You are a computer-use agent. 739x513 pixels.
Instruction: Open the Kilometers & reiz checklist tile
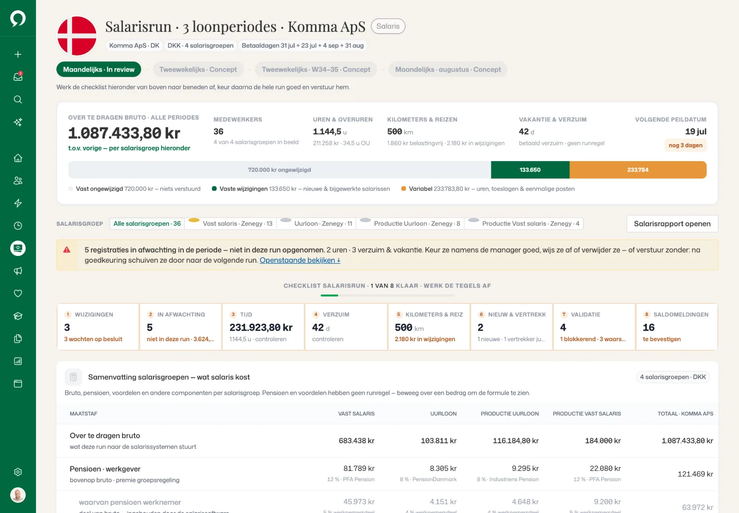coord(429,326)
